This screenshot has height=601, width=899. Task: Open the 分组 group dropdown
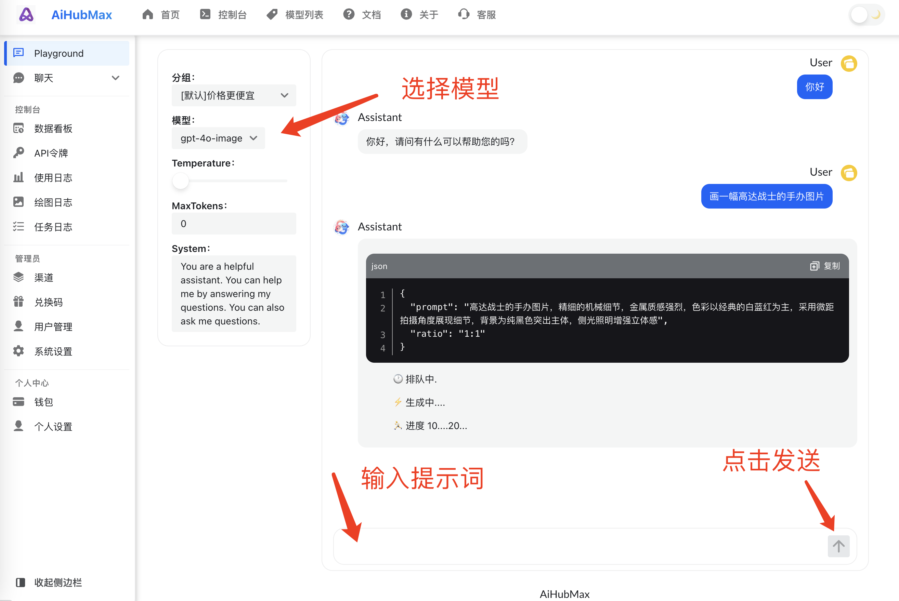coord(234,95)
